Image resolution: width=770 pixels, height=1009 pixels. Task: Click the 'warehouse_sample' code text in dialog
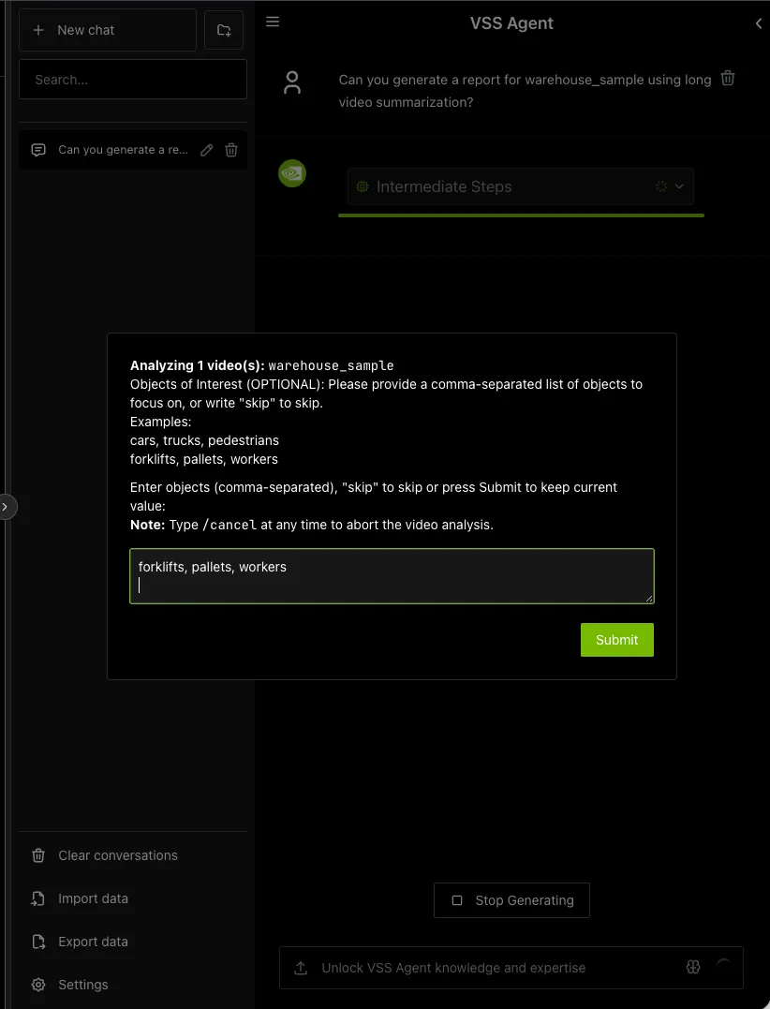[331, 365]
